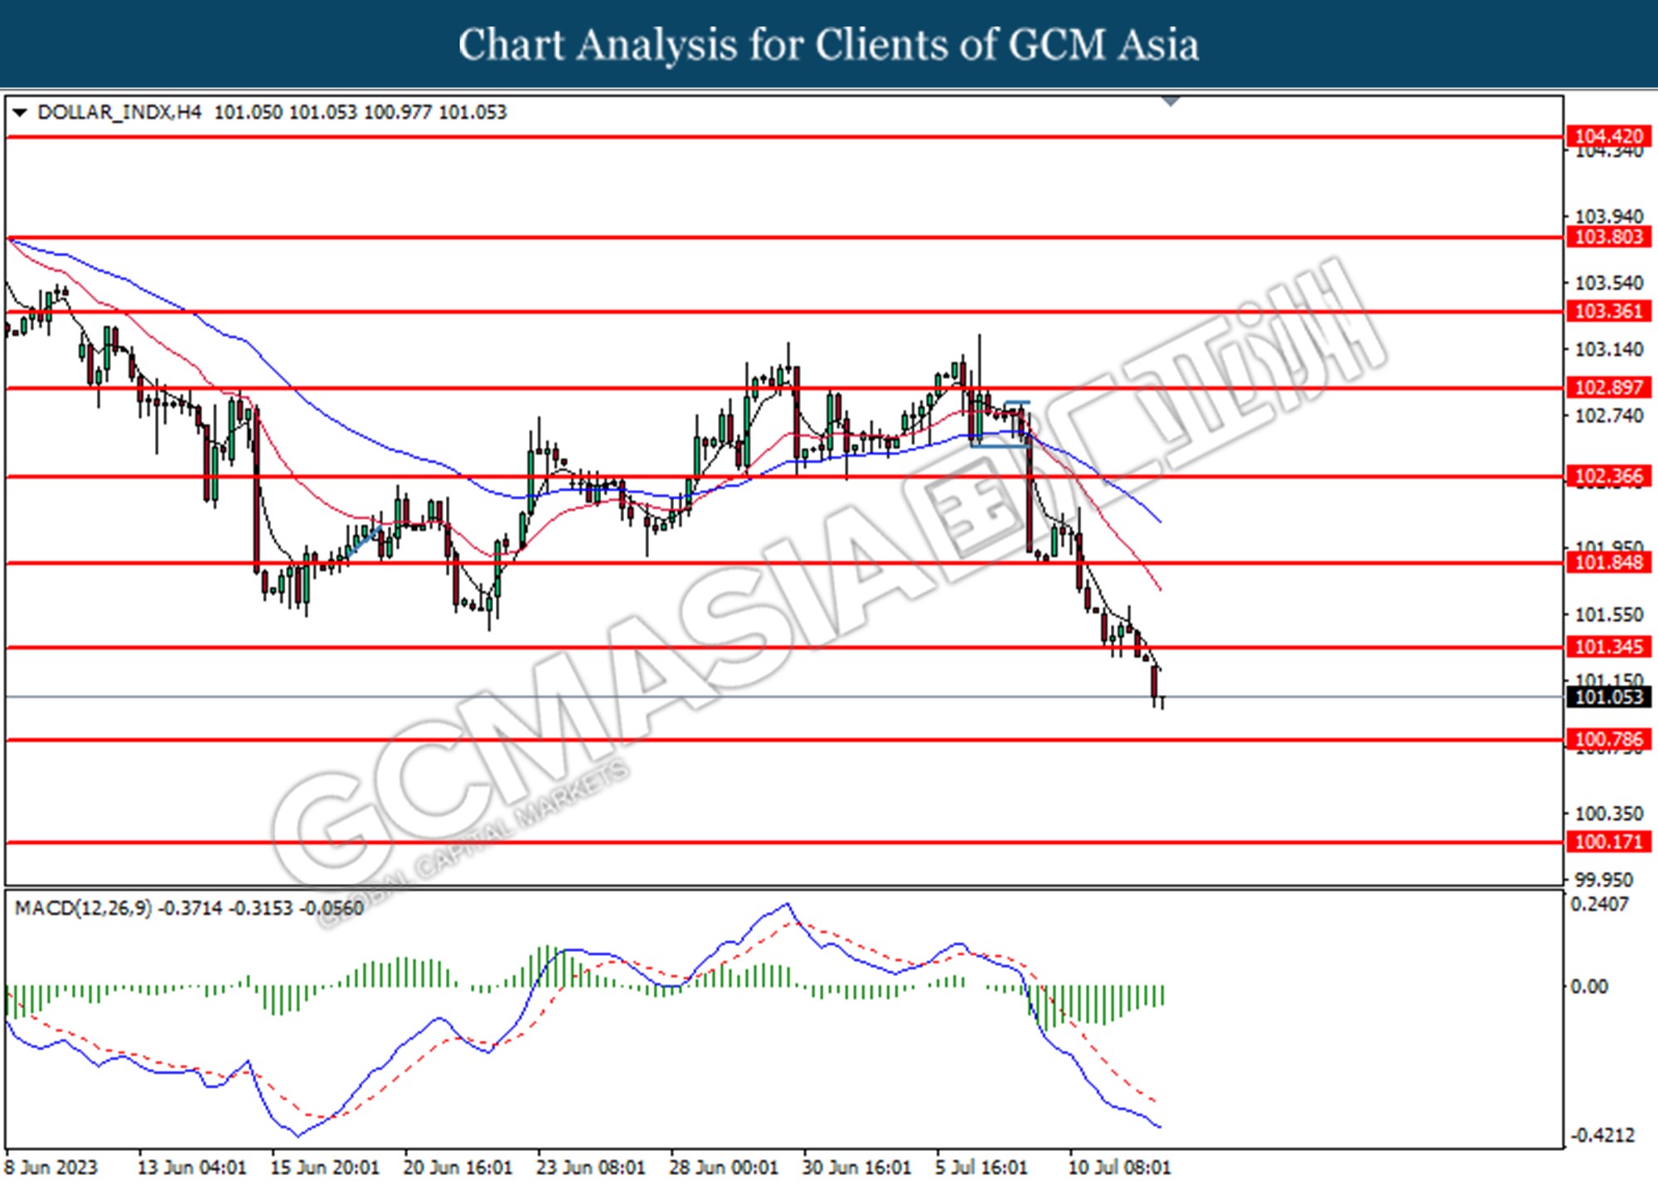The image size is (1658, 1184).
Task: Open the chart symbol dropdown triangle
Action: pos(20,113)
